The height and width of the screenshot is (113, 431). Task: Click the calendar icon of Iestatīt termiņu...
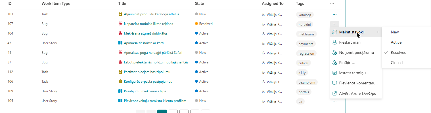pos(334,73)
